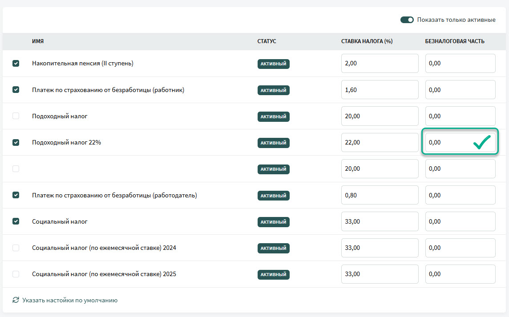This screenshot has width=509, height=317.
Task: Uncheck 'Накопительная пенсия (II ступень)' checkbox
Action: (16, 64)
